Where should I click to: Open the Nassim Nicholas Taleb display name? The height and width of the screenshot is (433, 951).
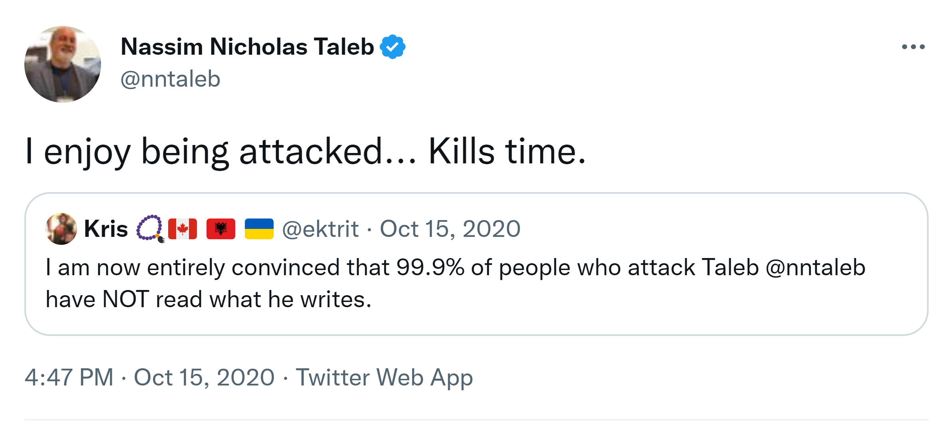click(x=247, y=47)
